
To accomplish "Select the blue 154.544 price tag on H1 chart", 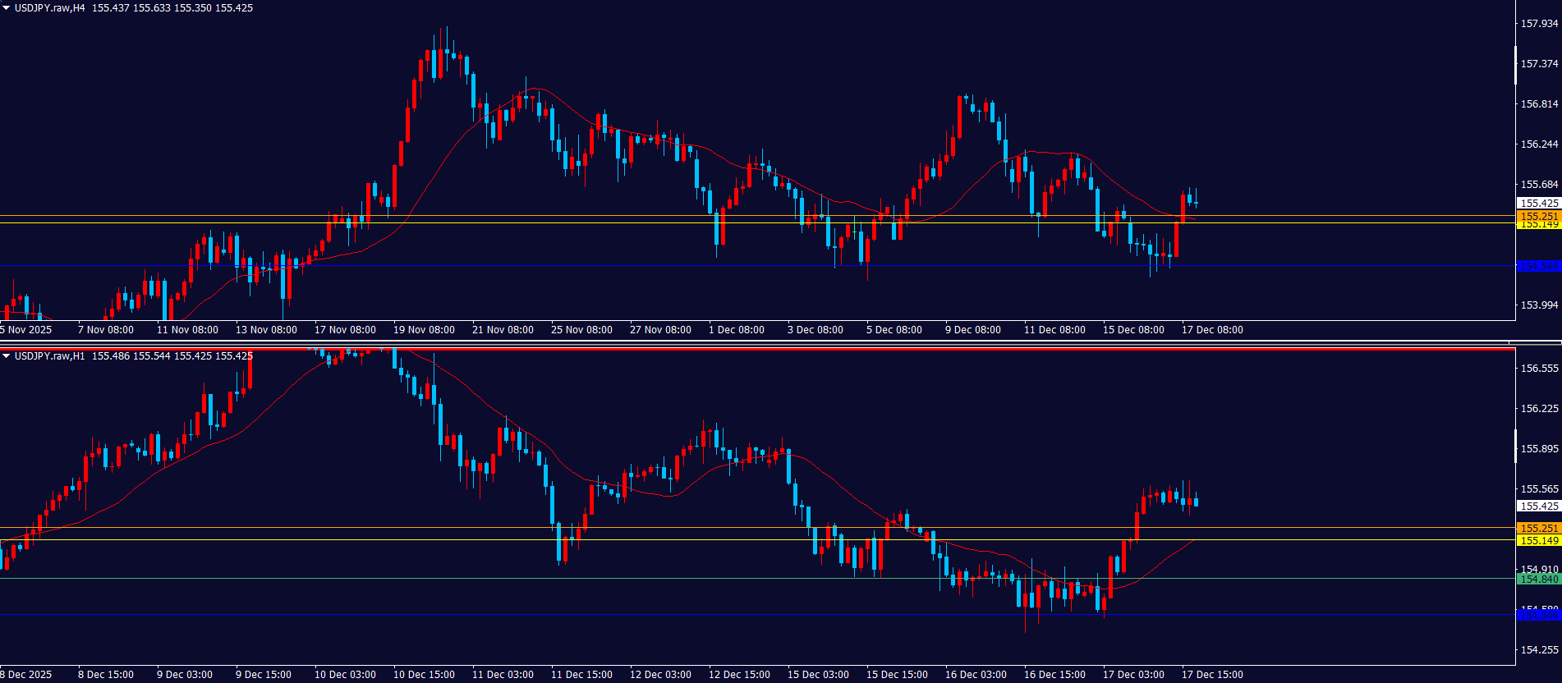I will [1538, 615].
